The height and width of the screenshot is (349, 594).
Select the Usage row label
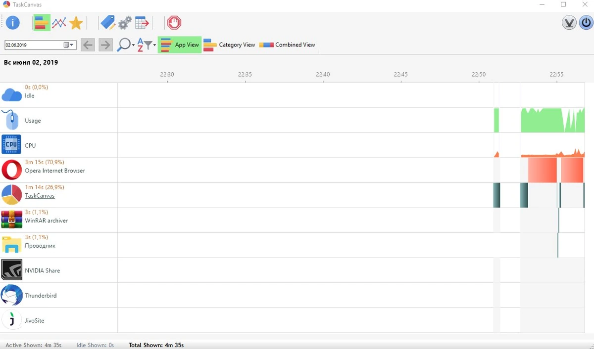(x=33, y=121)
